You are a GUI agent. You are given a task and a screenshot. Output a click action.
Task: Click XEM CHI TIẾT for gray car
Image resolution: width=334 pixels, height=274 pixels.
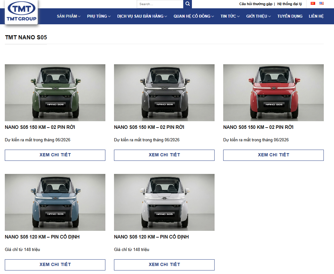point(164,155)
